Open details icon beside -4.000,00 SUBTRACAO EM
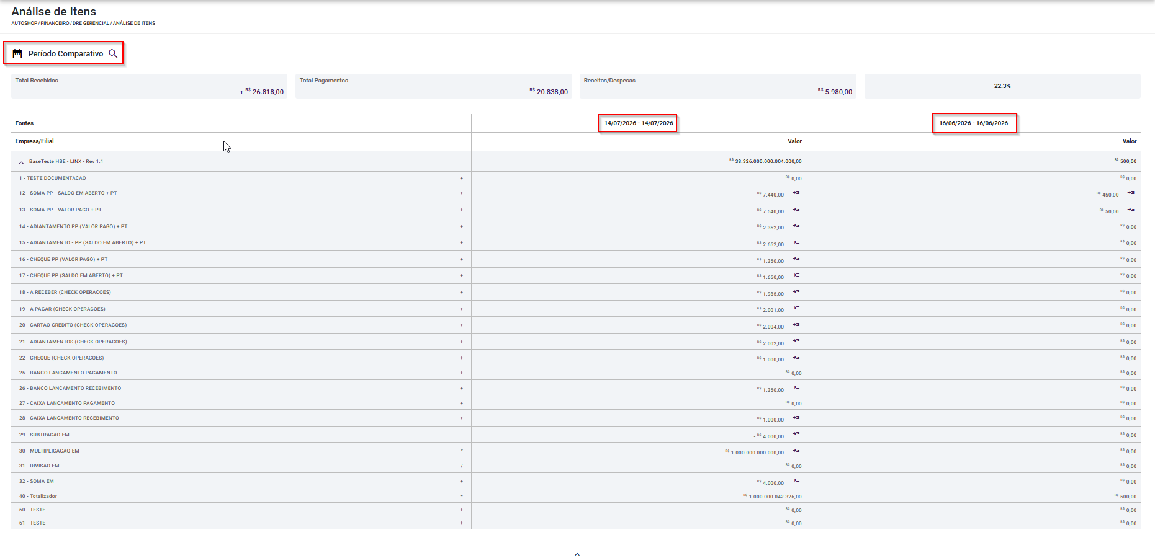This screenshot has height=558, width=1155. click(x=796, y=434)
